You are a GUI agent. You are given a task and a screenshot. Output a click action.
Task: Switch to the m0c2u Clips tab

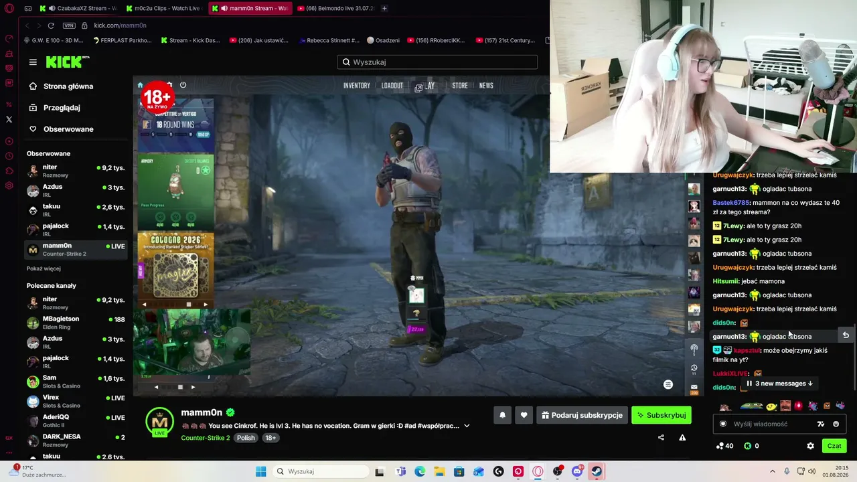pyautogui.click(x=164, y=9)
